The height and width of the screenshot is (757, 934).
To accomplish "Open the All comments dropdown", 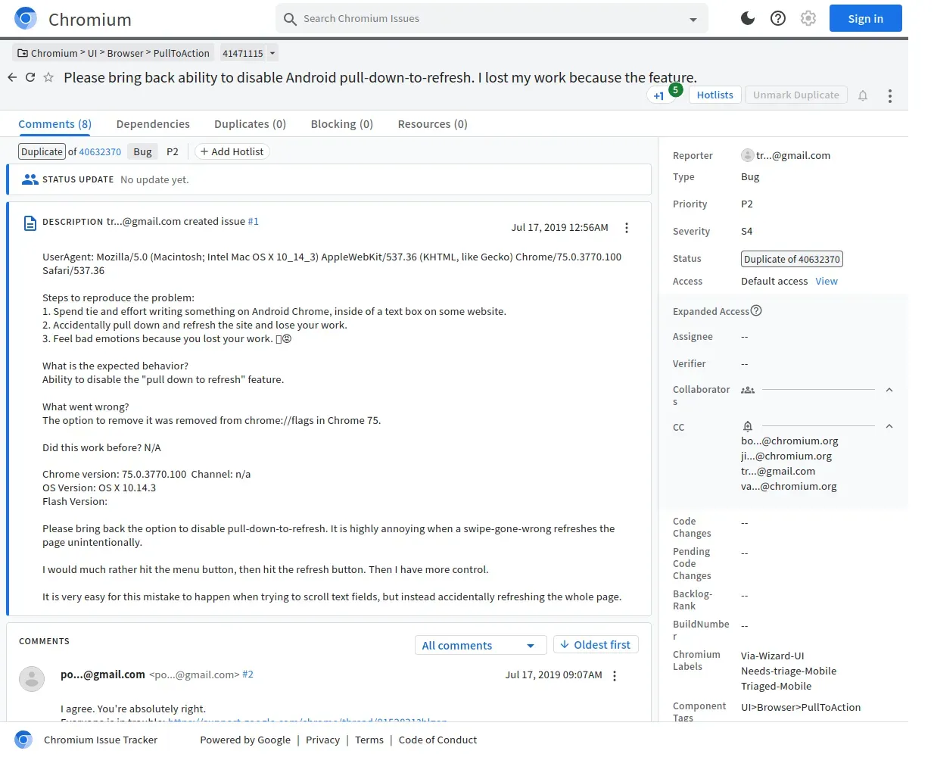I will coord(481,646).
